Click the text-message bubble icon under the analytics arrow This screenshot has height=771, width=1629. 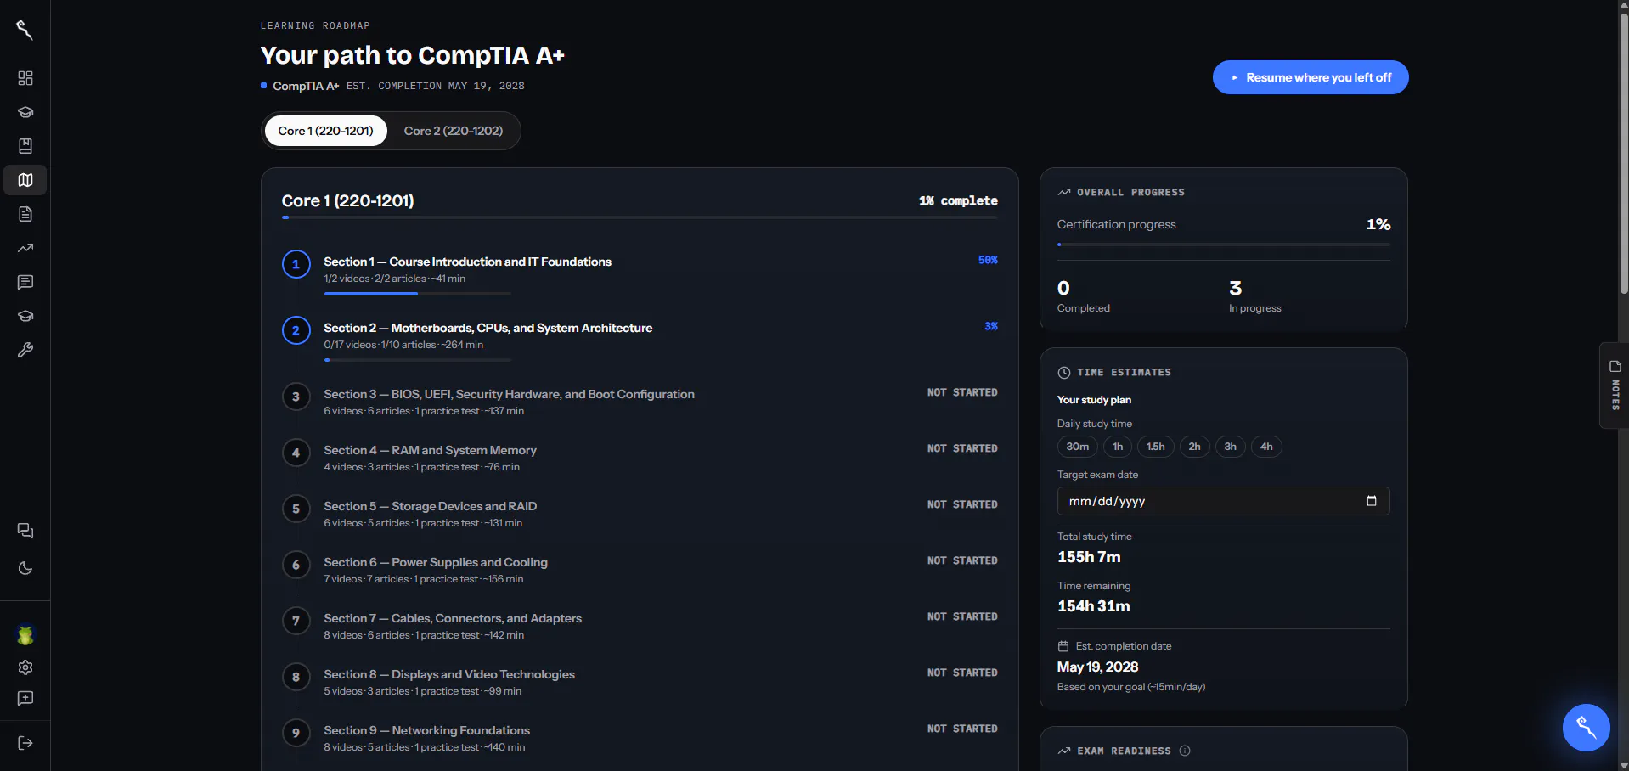point(25,282)
